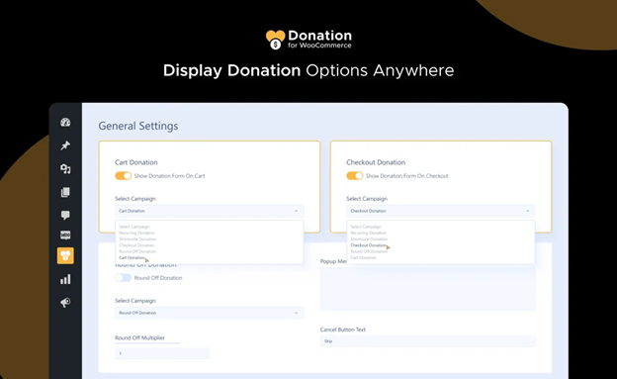Image resolution: width=617 pixels, height=379 pixels.
Task: Open the Comments speech bubble icon
Action: coord(65,215)
